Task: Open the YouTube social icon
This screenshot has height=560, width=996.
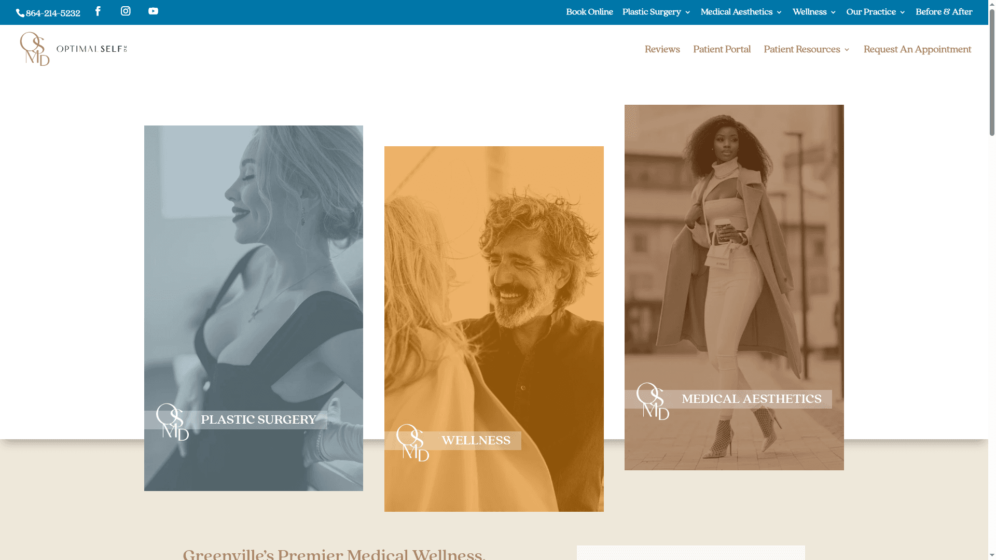Action: tap(153, 11)
